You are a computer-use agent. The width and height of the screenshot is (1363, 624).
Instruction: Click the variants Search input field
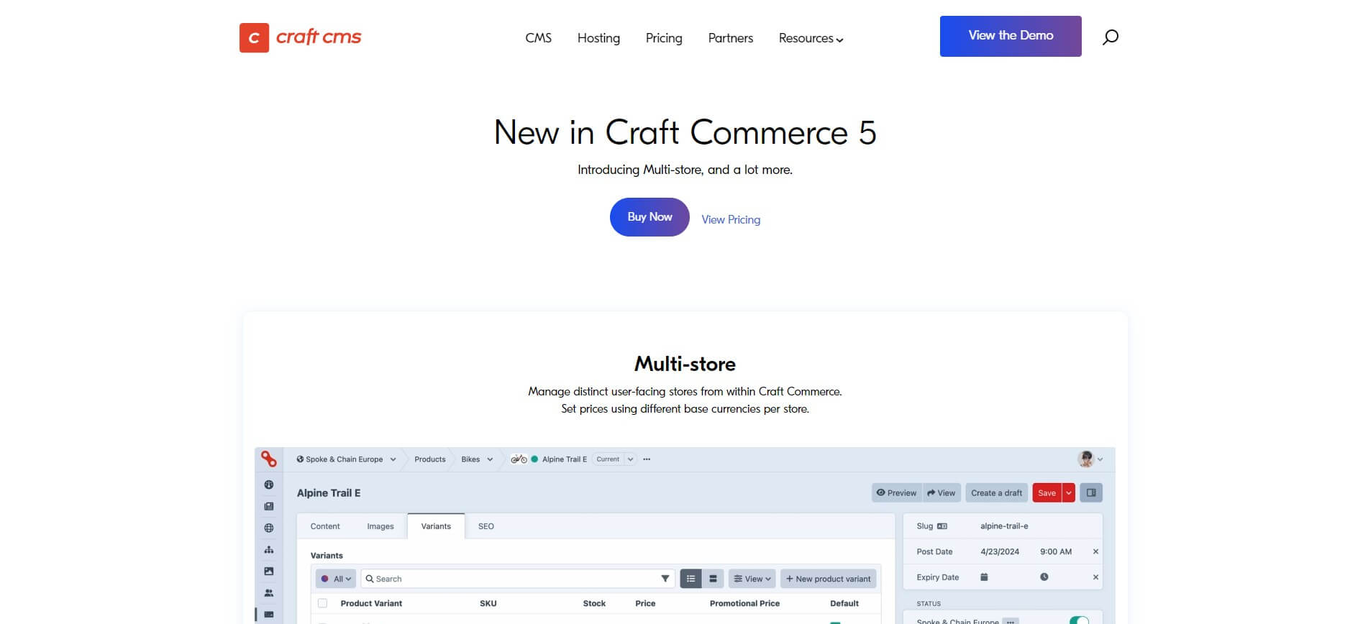point(511,579)
